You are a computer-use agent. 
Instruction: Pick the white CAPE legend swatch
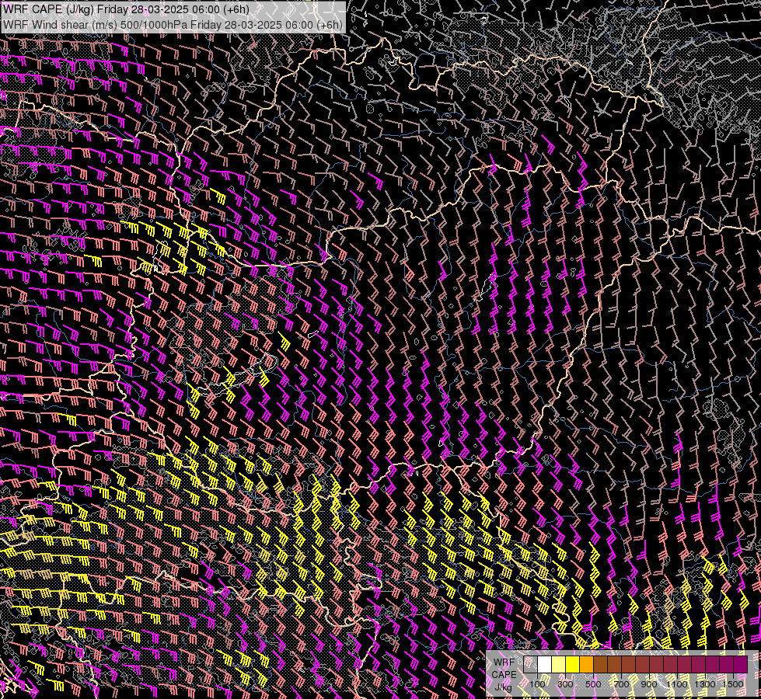coord(545,664)
